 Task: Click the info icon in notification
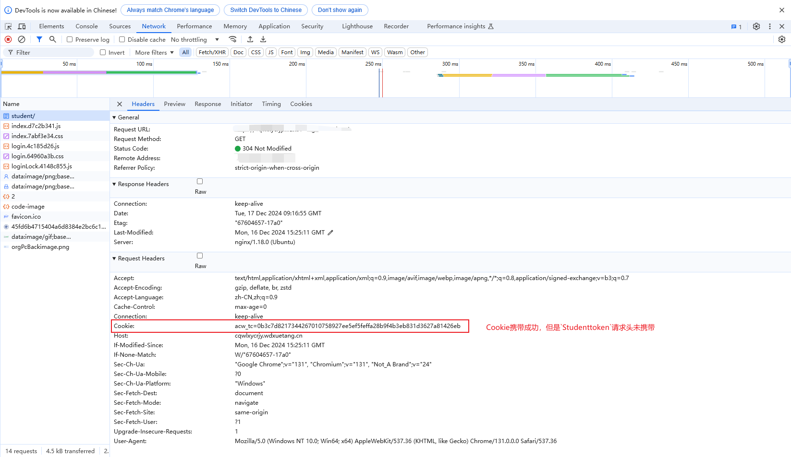coord(8,10)
